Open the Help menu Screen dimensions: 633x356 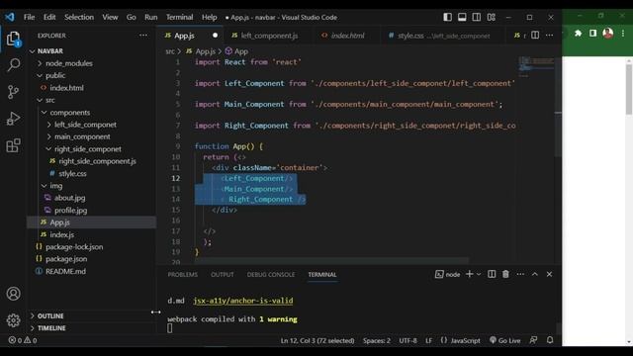pyautogui.click(x=209, y=17)
